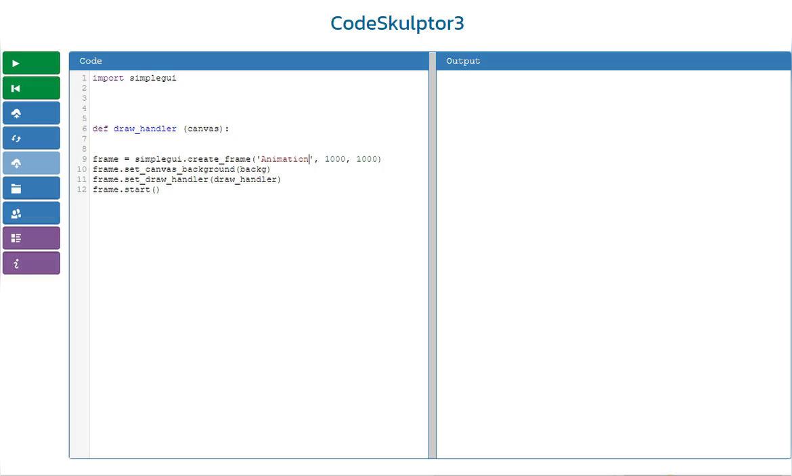Screen dimensions: 792x476
Task: Click inside the 'Animation' string text
Action: tap(284, 159)
